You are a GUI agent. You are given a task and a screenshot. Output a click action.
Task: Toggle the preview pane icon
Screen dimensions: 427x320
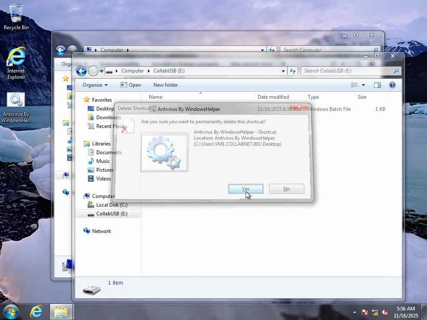tap(377, 85)
